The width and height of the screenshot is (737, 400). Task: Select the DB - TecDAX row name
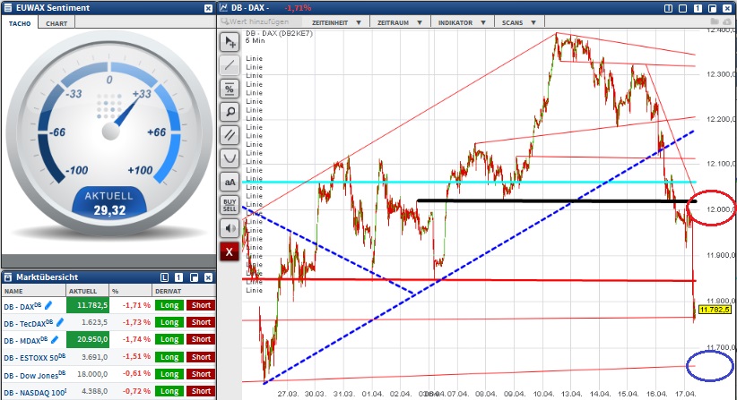point(28,324)
